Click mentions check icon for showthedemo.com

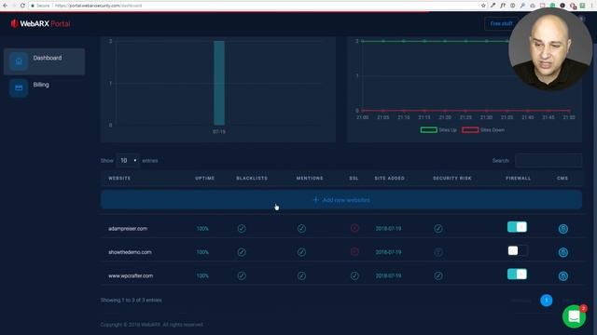tap(301, 252)
